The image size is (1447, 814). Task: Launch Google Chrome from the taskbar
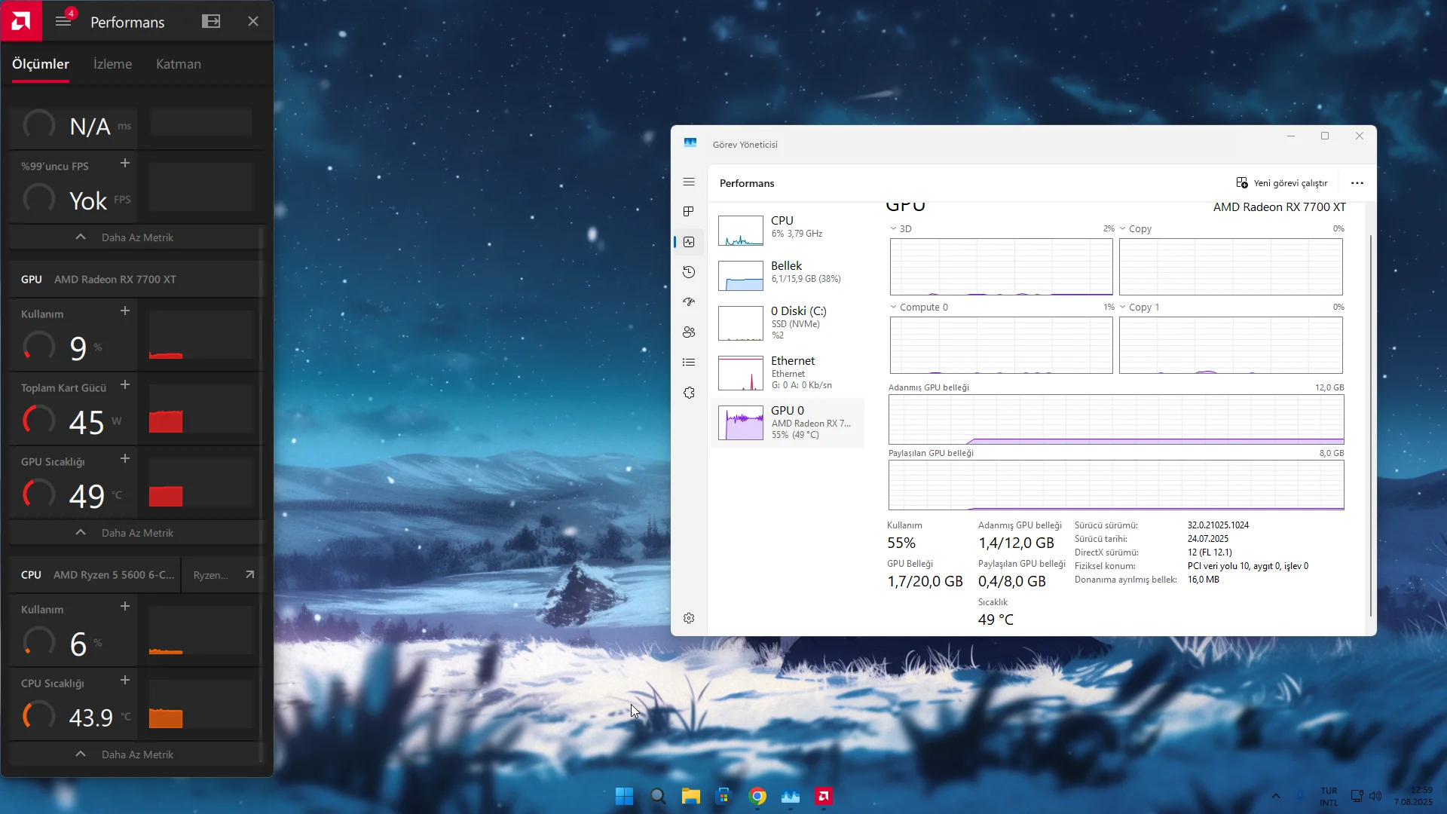[757, 795]
